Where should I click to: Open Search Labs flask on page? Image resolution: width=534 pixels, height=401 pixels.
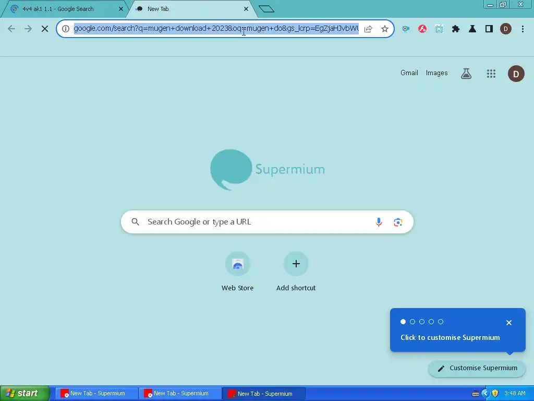click(x=466, y=73)
